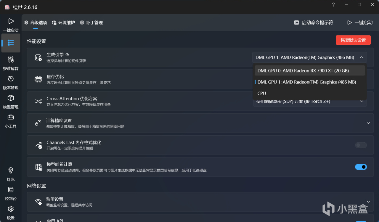Disable the 模型哈希计算 toggle
The image size is (379, 222).
point(361,167)
